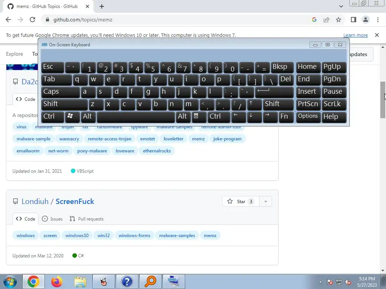
Task: Click the up arrow key on the keyboard
Action: [x=254, y=105]
